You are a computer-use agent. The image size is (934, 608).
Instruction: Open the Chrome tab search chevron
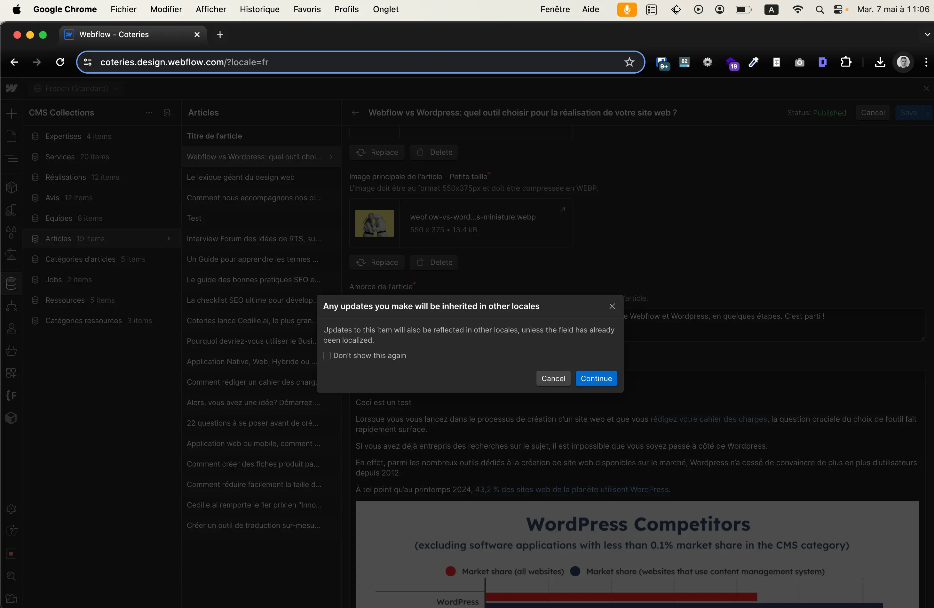[x=927, y=35]
